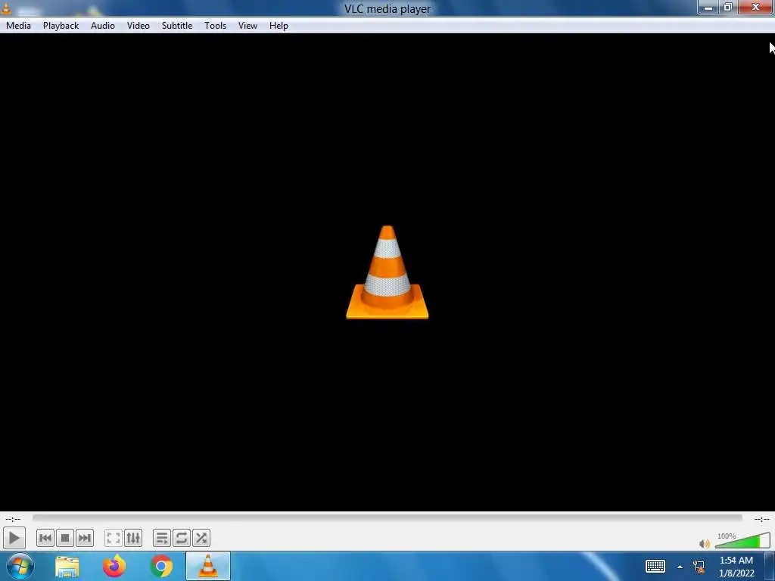The height and width of the screenshot is (581, 775).
Task: Open the Help menu
Action: coord(279,26)
